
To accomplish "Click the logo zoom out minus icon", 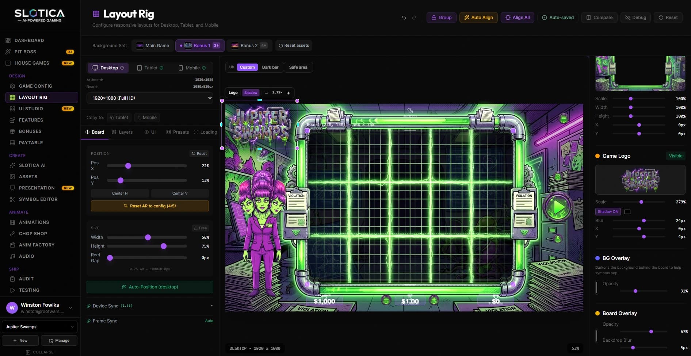I will coord(266,93).
